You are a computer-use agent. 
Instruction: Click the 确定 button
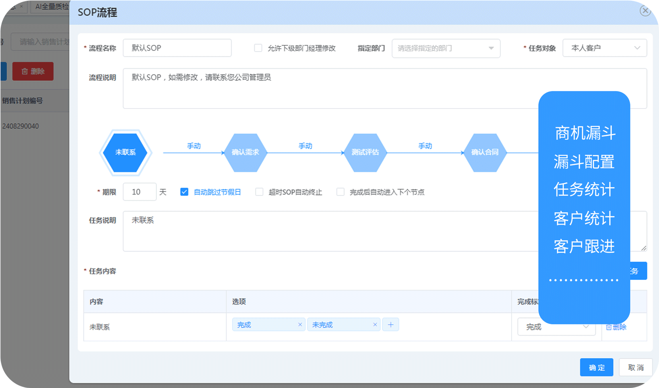point(596,367)
